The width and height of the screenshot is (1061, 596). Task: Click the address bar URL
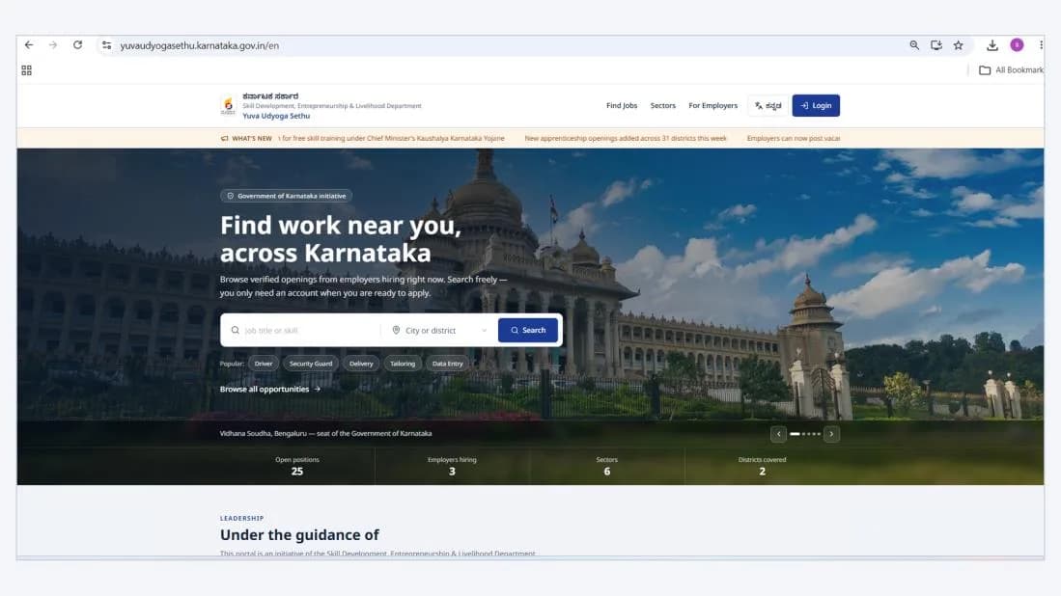(x=200, y=45)
